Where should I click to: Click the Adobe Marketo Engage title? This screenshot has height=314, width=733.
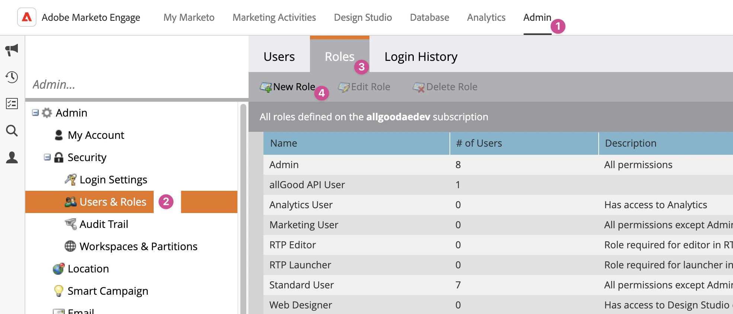(91, 17)
